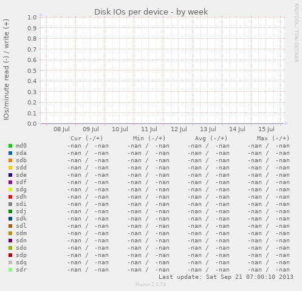Click the graph title 'Disk IOs per device - by week'
Viewport: 302px width, 291px height.
pos(151,12)
